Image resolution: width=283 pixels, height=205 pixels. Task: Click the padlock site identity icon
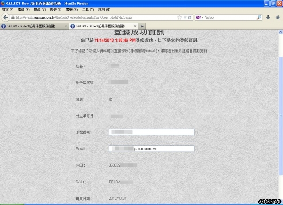click(x=13, y=18)
